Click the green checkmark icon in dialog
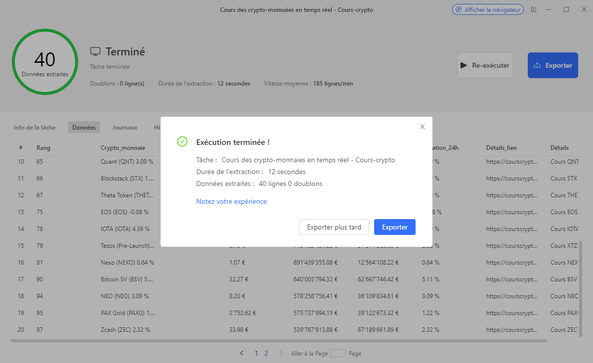The width and height of the screenshot is (593, 363). tap(182, 141)
